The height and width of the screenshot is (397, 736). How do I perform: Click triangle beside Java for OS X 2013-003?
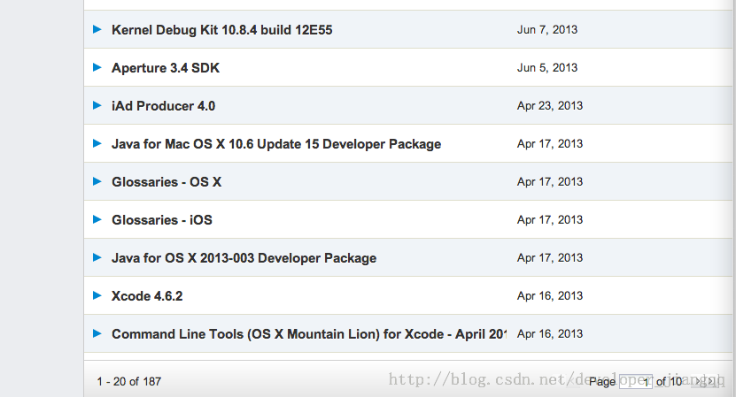97,257
